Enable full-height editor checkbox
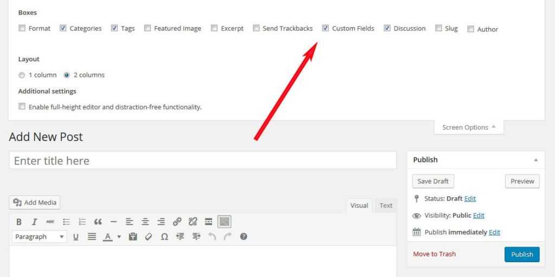This screenshot has width=555, height=277. (x=22, y=107)
